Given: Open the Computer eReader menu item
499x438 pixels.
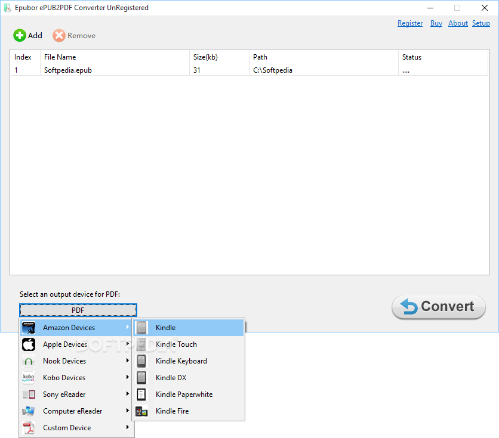Looking at the screenshot, I should [x=76, y=411].
